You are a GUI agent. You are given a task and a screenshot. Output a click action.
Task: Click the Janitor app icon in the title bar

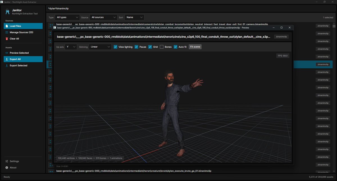tap(2, 2)
